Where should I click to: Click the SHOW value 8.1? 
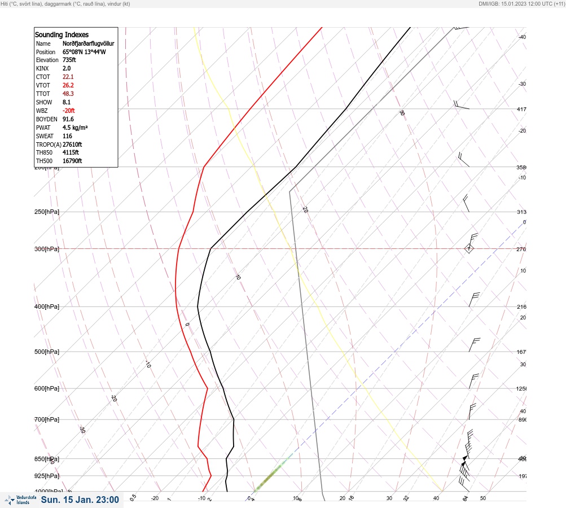click(x=67, y=102)
